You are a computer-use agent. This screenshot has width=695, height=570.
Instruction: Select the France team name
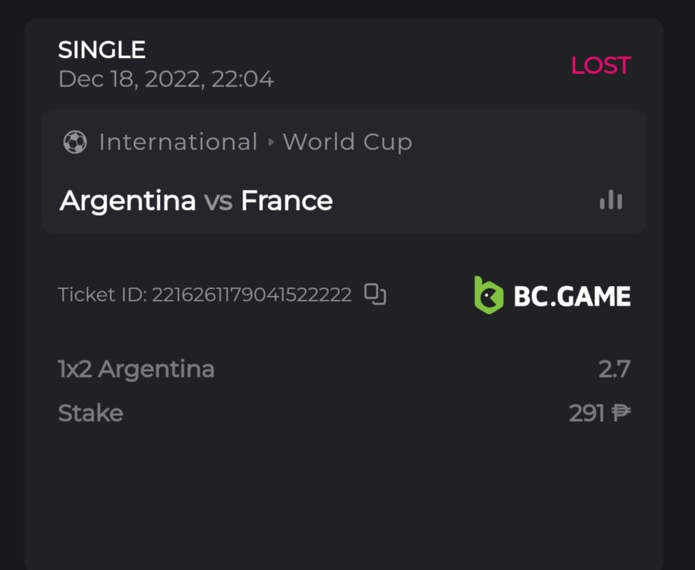click(286, 201)
